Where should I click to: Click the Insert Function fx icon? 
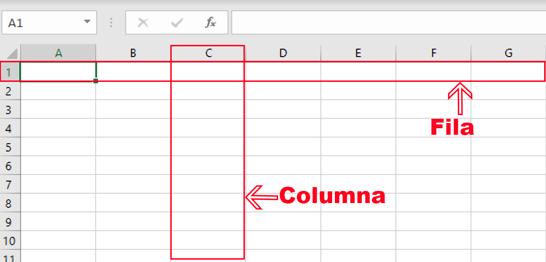pos(211,22)
